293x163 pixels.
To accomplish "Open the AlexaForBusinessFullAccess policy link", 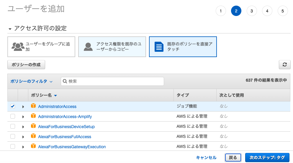I will [65, 137].
